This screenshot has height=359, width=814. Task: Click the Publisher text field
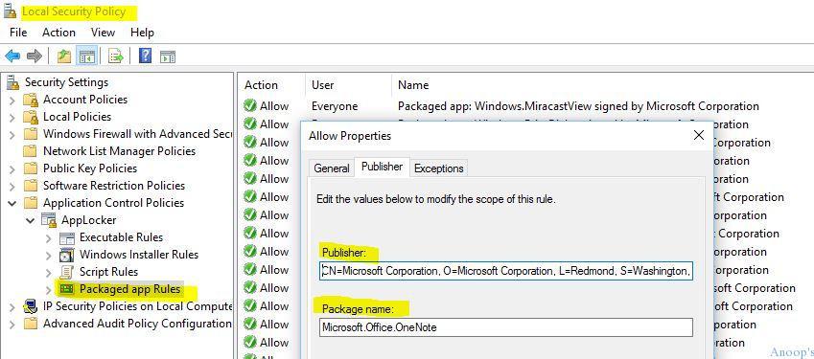tap(506, 271)
